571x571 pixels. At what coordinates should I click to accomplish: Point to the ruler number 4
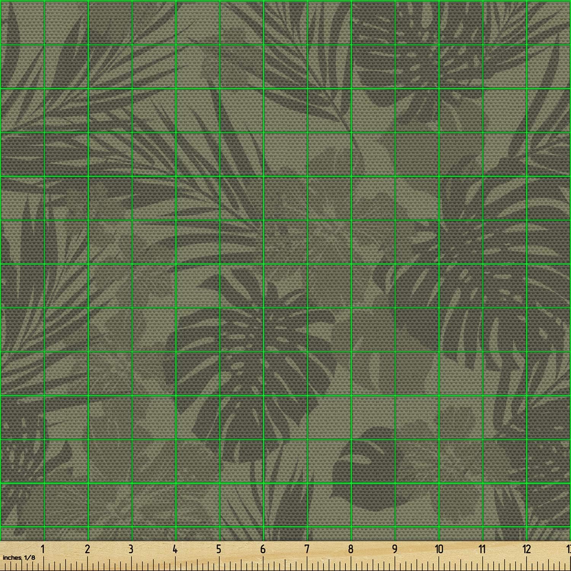click(x=175, y=549)
